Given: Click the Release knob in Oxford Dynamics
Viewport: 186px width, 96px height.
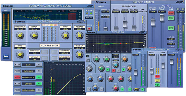Looking at the screenshot, I should tap(80, 36).
